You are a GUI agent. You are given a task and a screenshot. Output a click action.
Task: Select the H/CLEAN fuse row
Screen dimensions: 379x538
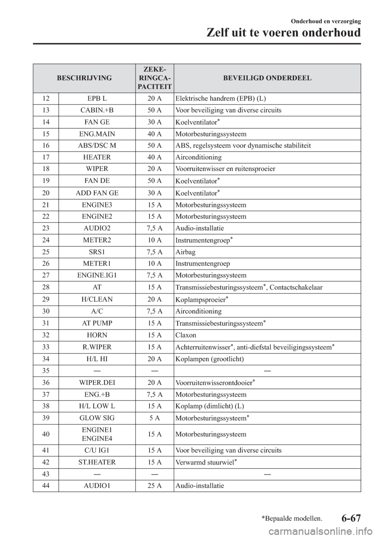click(x=97, y=299)
